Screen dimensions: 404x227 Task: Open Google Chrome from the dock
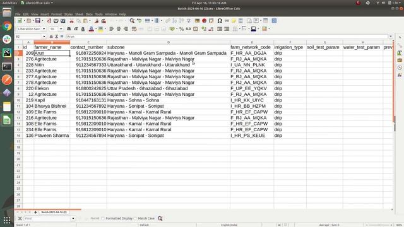(7, 26)
